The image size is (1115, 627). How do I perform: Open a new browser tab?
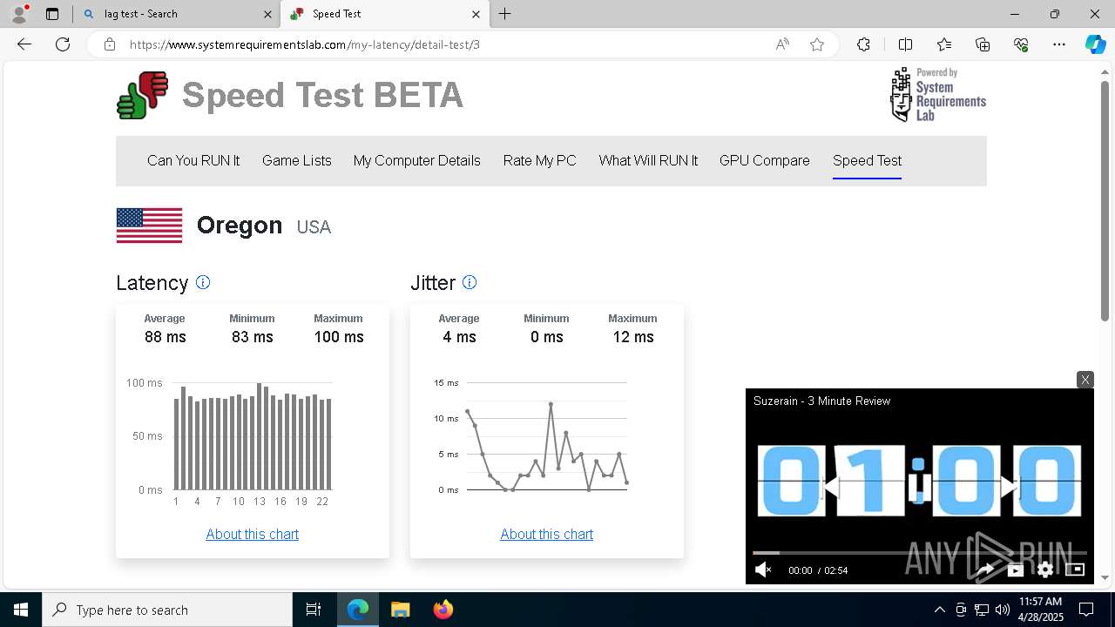505,14
